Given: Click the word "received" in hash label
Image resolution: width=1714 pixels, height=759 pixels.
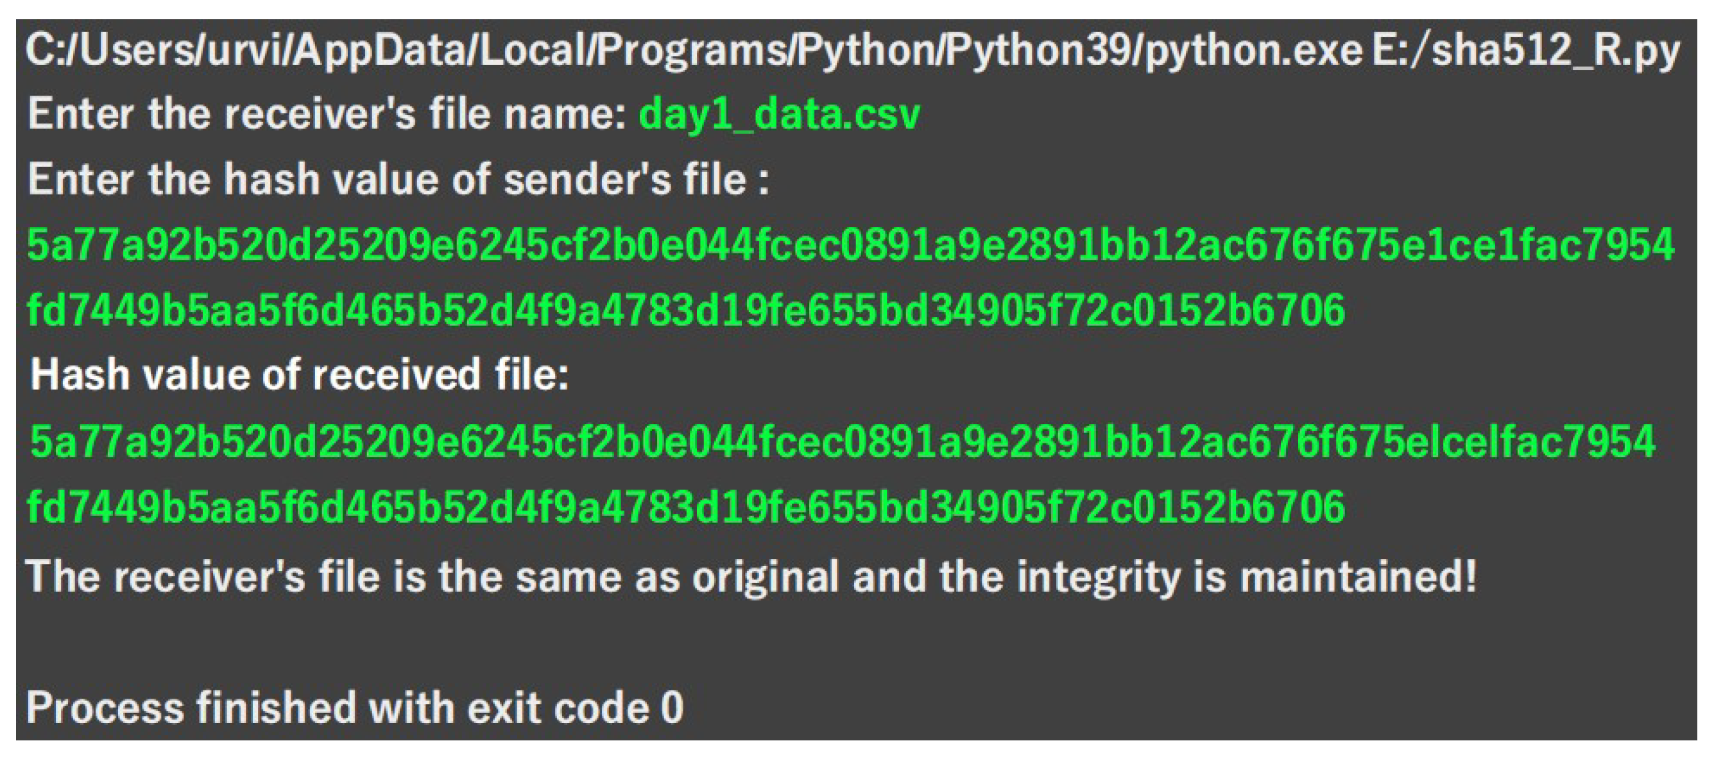Looking at the screenshot, I should [397, 375].
